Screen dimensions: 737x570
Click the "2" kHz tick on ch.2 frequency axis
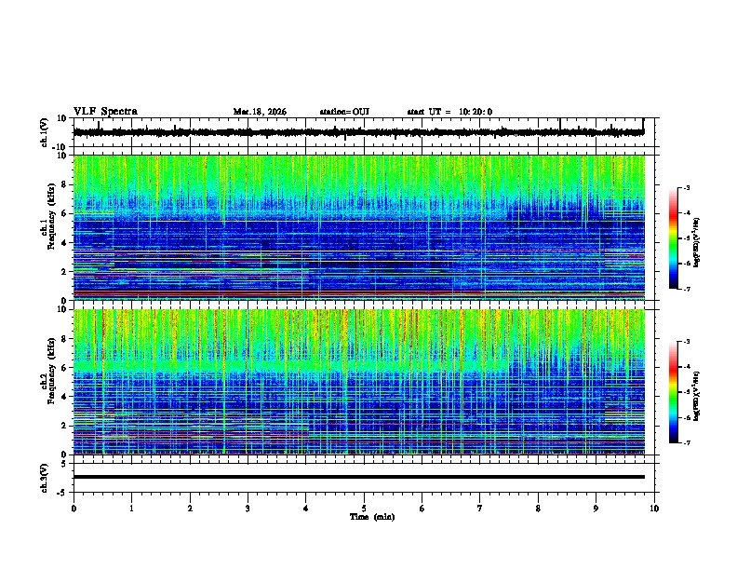(64, 426)
